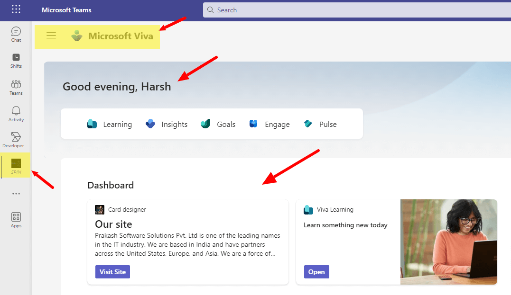Click the Visit Site button
Viewport: 511px width, 295px height.
(112, 271)
